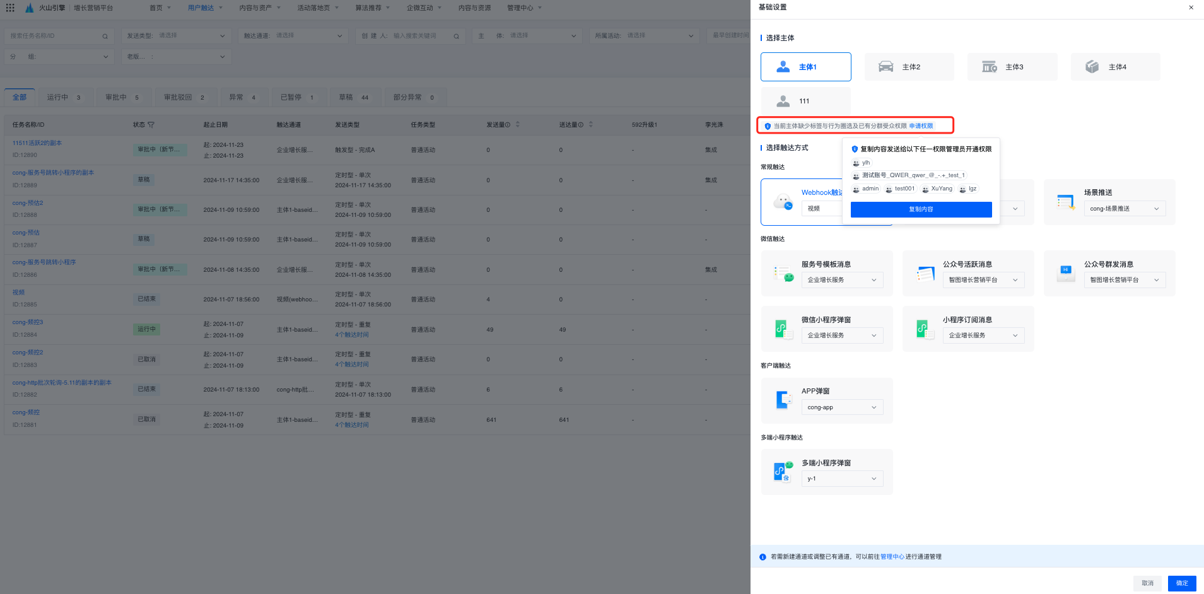The width and height of the screenshot is (1204, 594).
Task: Click the 主体2 car icon
Action: point(886,67)
